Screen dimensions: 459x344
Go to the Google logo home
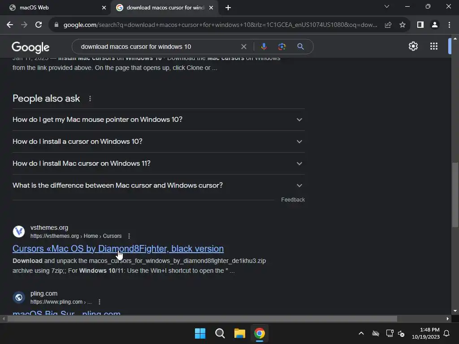[x=30, y=47]
